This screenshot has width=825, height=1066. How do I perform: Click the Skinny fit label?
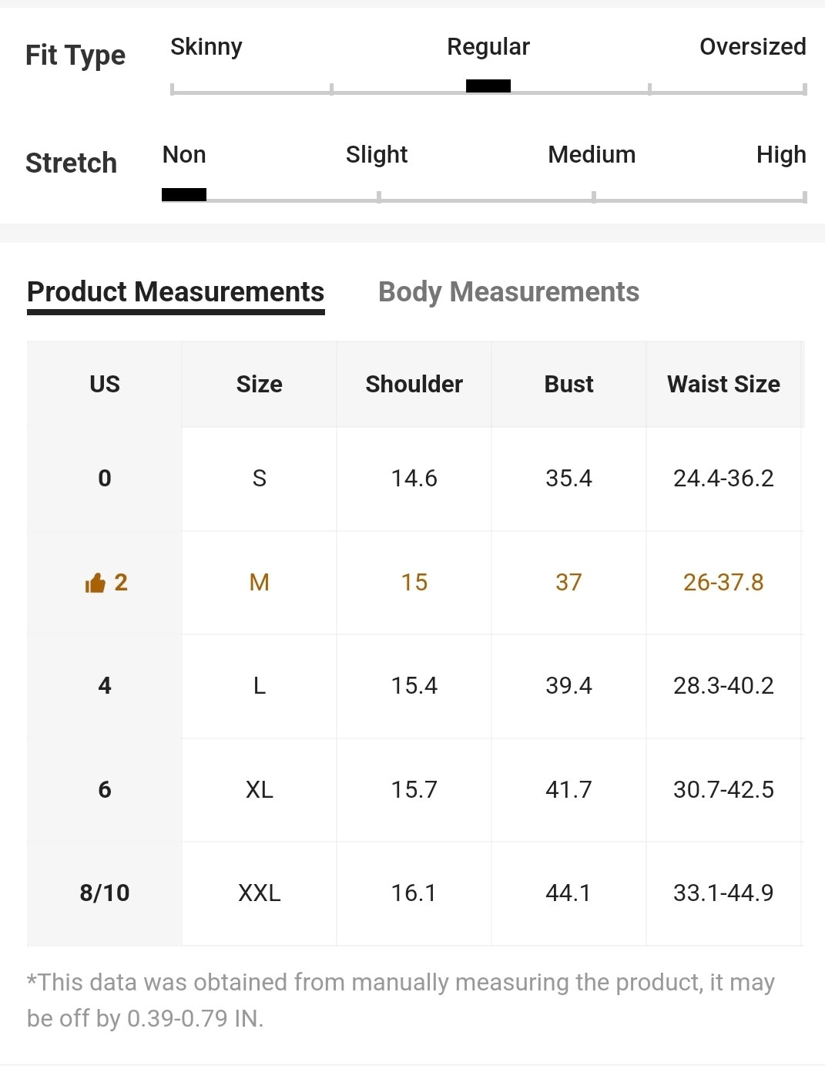tap(206, 47)
